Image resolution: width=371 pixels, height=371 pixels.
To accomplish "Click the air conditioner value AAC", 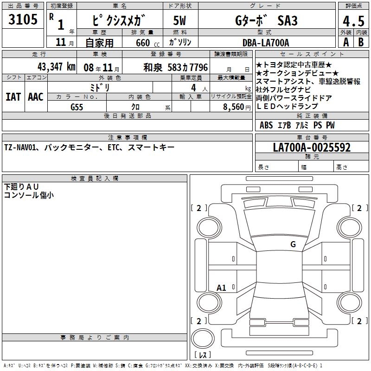I will (x=36, y=97).
